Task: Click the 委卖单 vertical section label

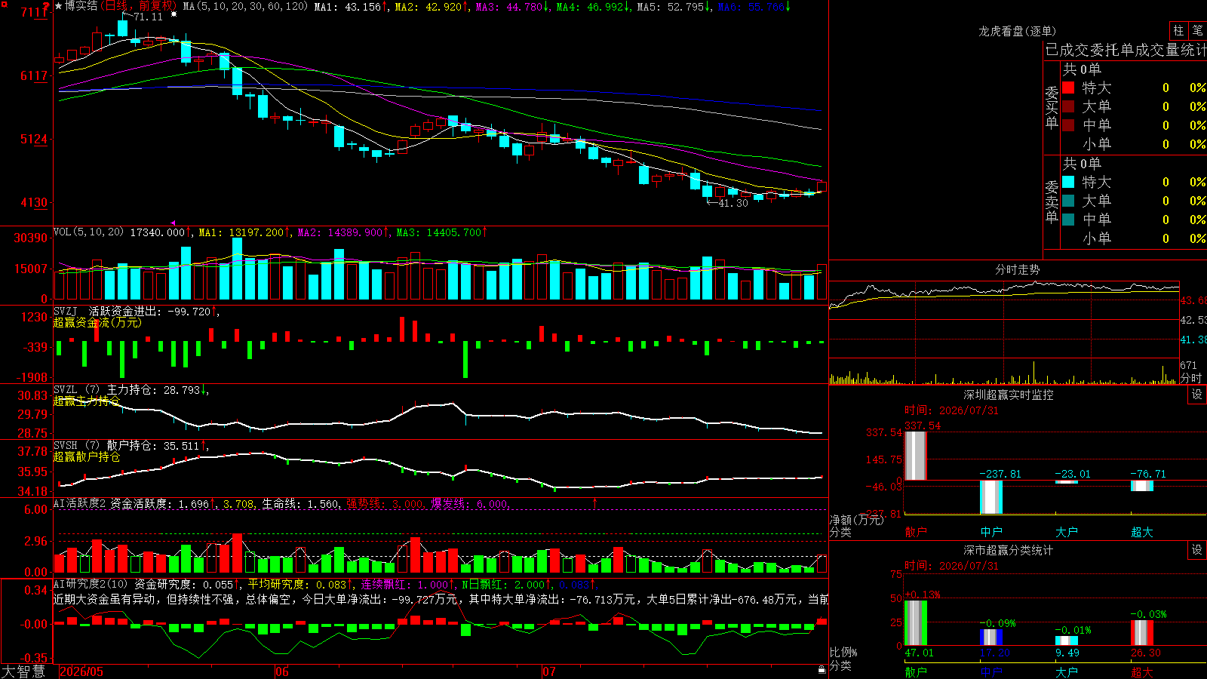Action: point(1052,202)
